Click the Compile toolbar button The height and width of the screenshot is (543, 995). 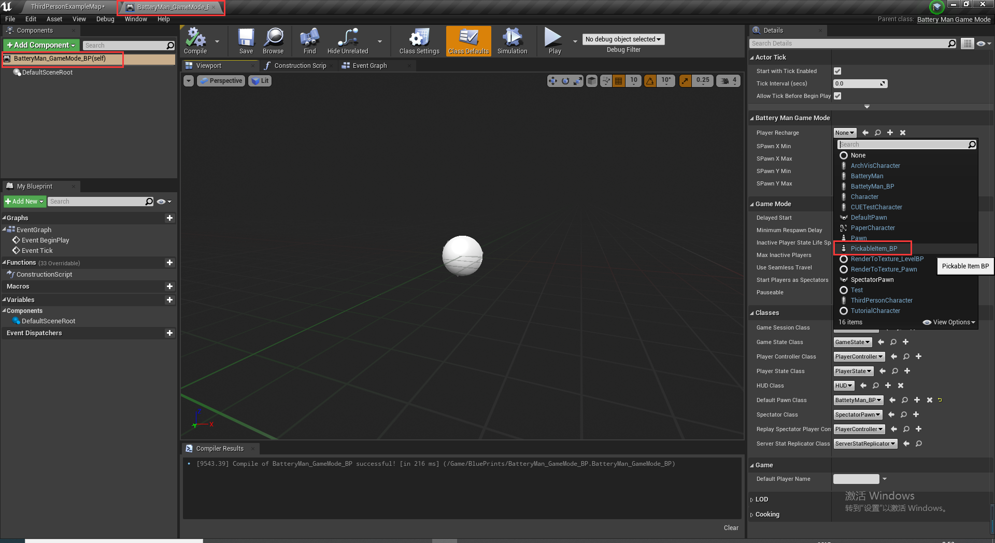(x=195, y=41)
